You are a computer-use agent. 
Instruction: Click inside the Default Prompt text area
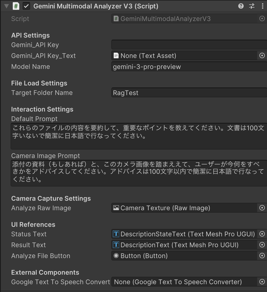pyautogui.click(x=138, y=136)
